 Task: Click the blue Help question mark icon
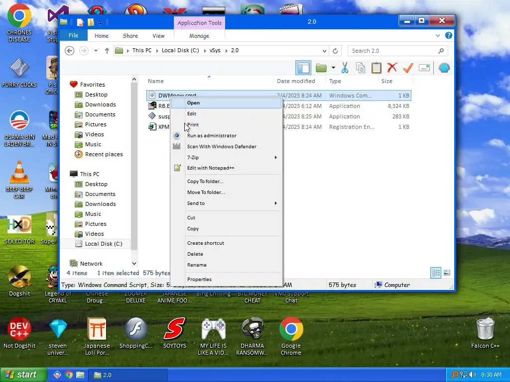(449, 35)
